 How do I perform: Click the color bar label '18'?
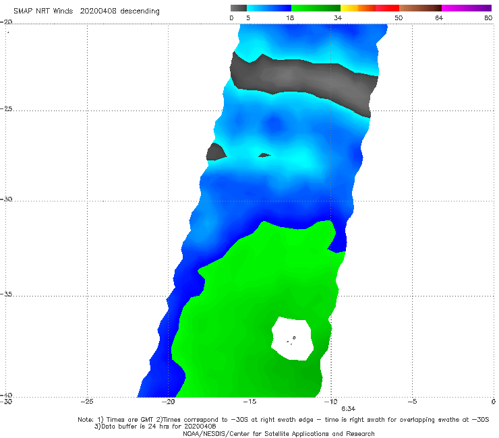290,18
